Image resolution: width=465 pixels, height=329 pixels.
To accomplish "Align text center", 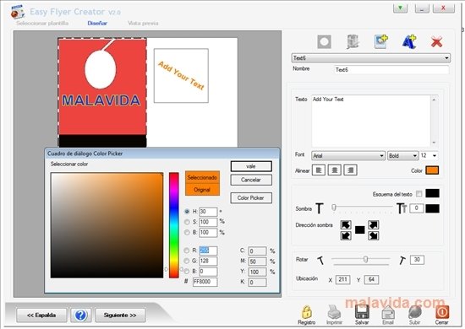I will pos(335,170).
